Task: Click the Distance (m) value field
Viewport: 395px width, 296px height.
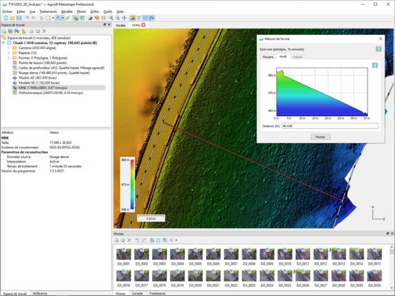Action: (x=329, y=126)
